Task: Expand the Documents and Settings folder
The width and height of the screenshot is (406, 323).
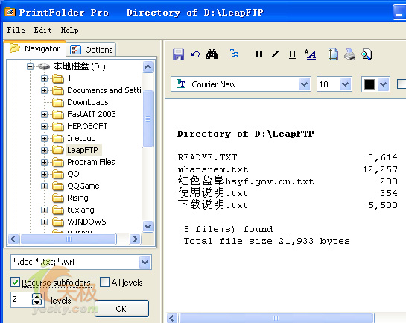Action: pyautogui.click(x=44, y=90)
